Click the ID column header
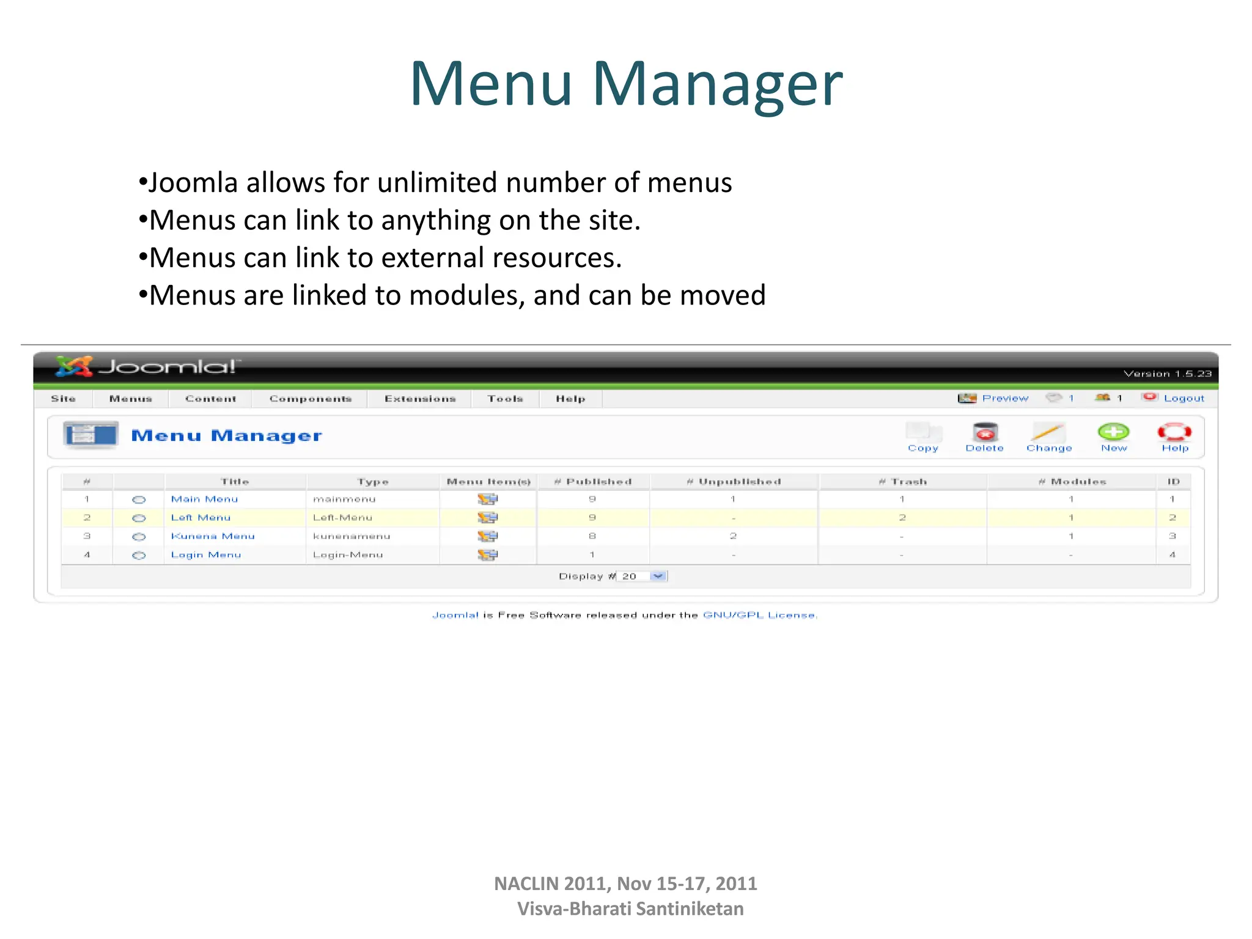Viewport: 1252px width, 939px height. (1174, 482)
